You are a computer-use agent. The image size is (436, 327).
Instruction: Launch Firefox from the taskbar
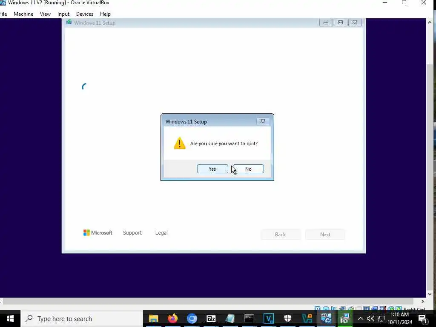click(173, 318)
